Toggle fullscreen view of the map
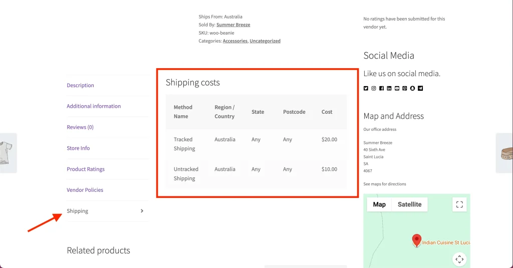This screenshot has width=513, height=268. click(459, 204)
